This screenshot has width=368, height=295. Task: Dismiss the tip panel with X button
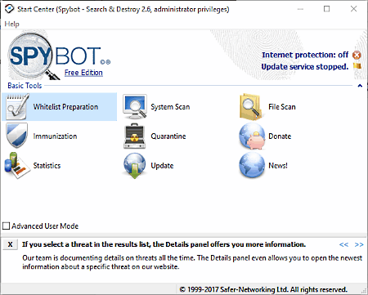[10, 244]
